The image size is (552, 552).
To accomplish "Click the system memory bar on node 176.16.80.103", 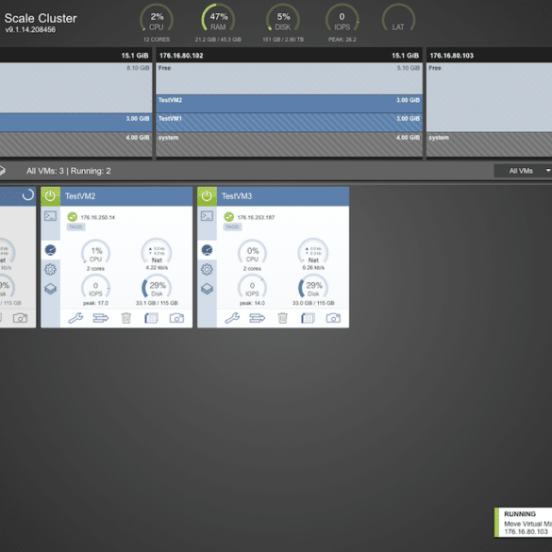I will click(490, 144).
